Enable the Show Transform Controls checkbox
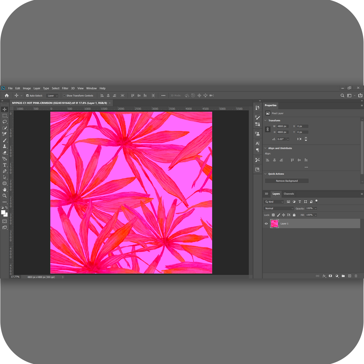The image size is (364, 364). (x=64, y=96)
